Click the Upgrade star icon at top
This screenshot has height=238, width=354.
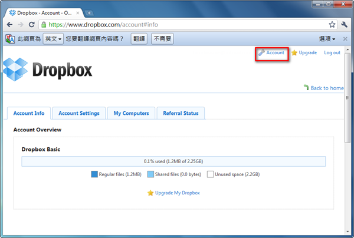pos(294,53)
